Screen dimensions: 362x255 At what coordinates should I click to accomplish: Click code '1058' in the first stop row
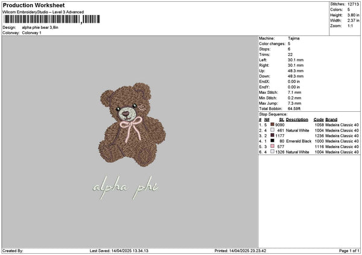pyautogui.click(x=319, y=124)
